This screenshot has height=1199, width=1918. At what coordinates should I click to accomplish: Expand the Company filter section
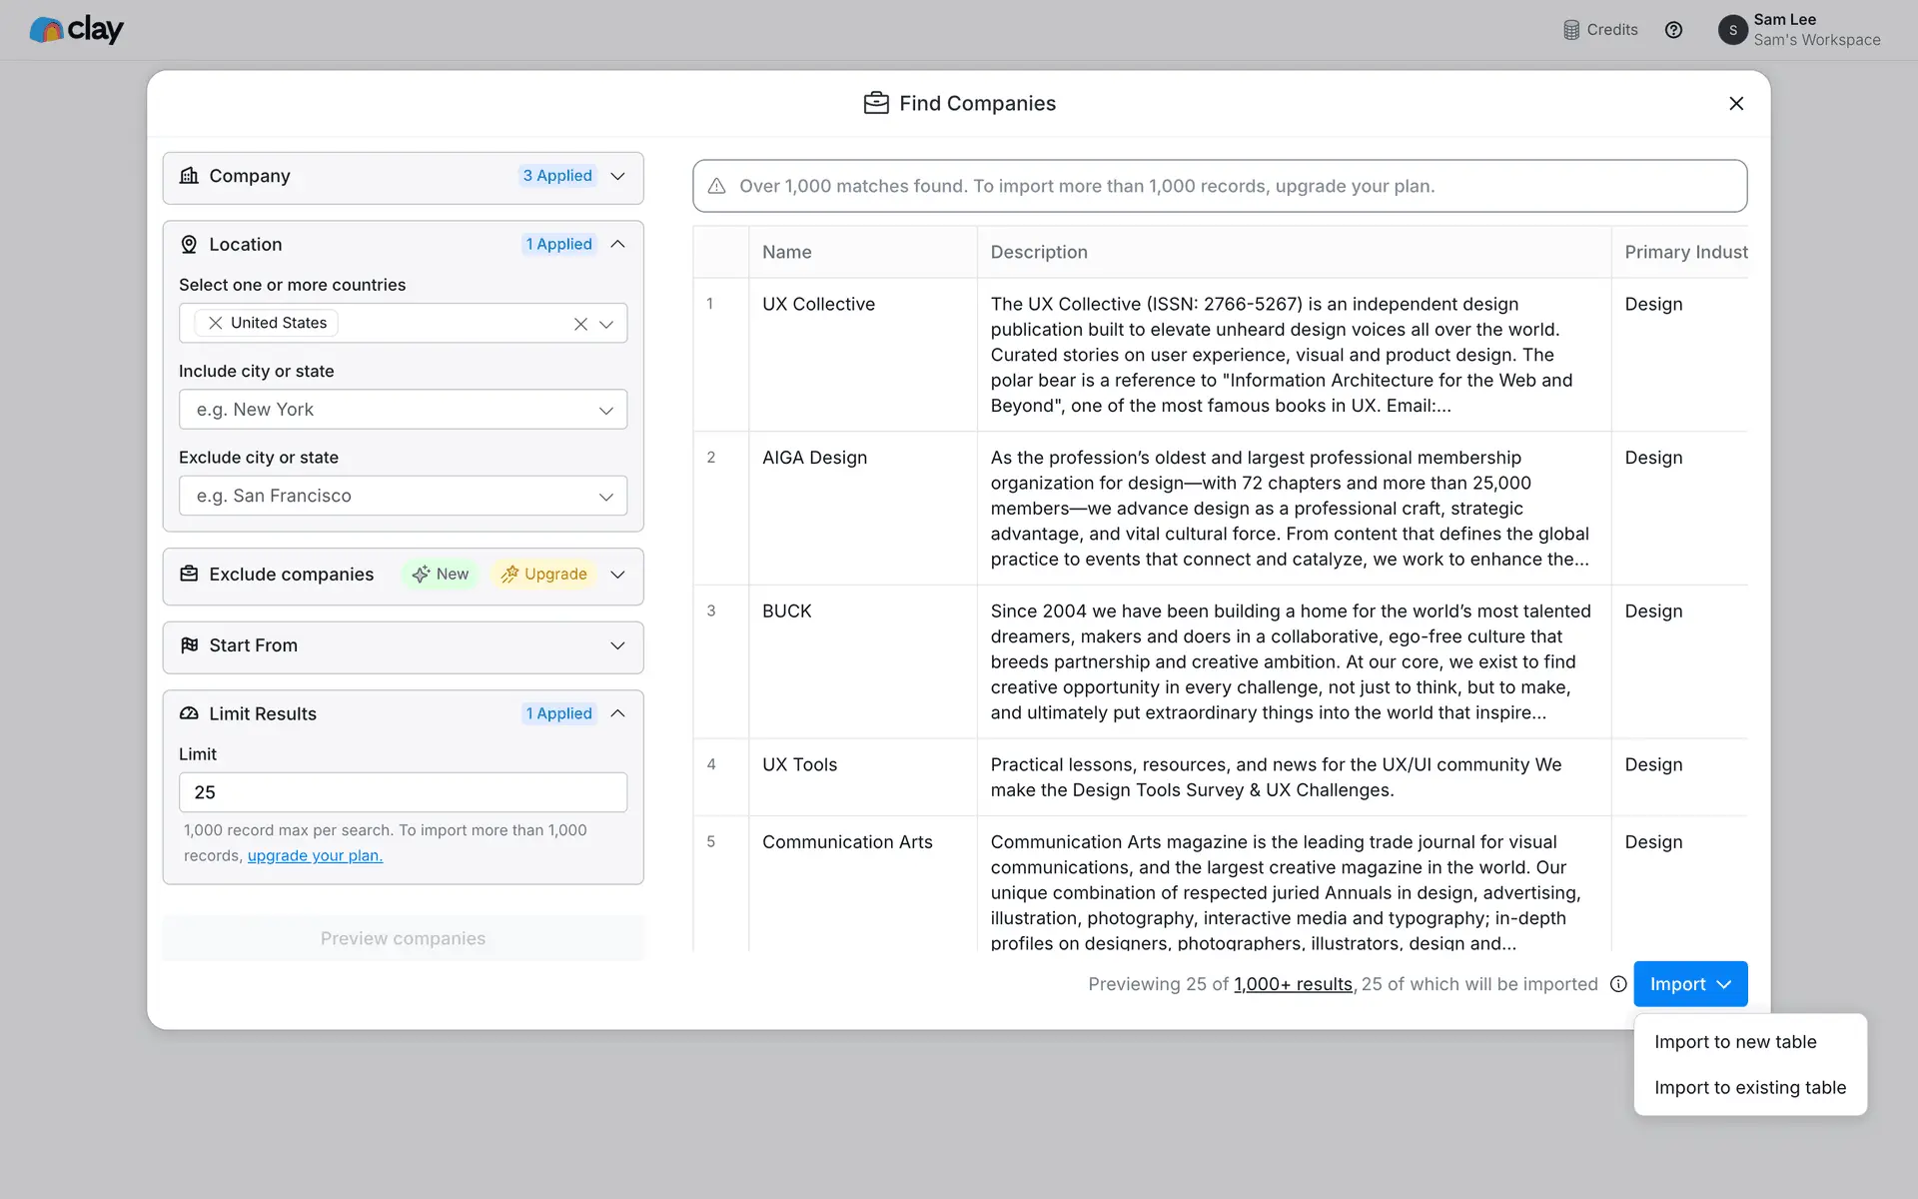(x=617, y=176)
